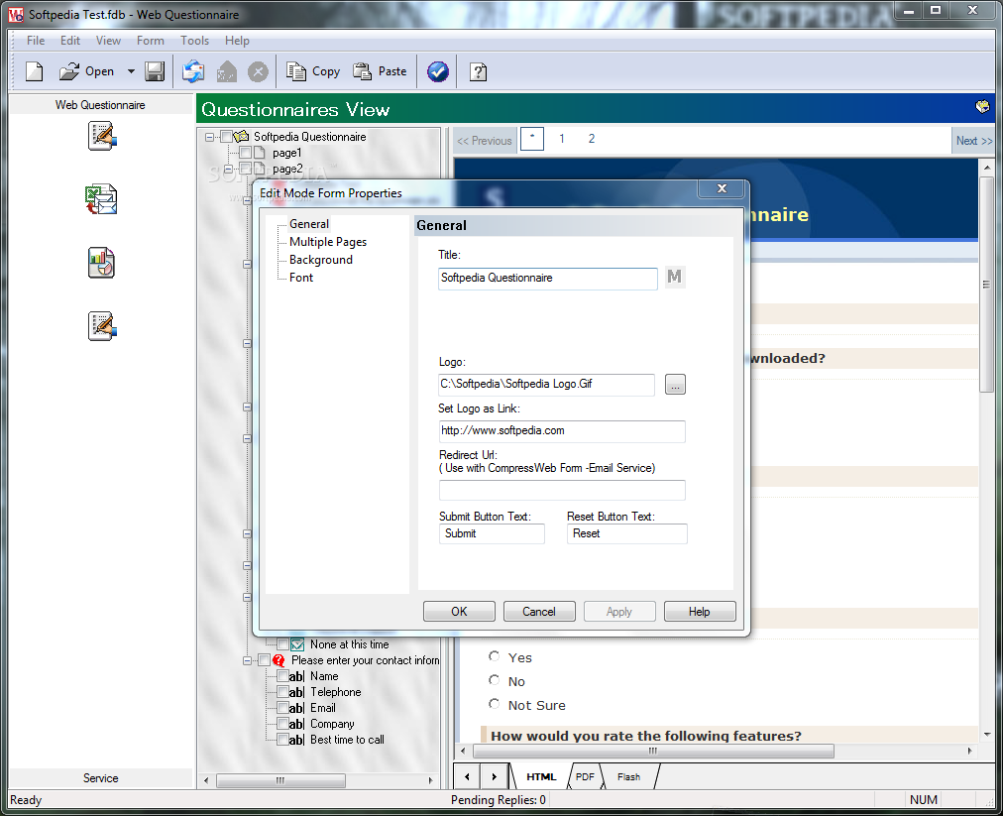
Task: Switch to the Flash preview tab
Action: 628,777
